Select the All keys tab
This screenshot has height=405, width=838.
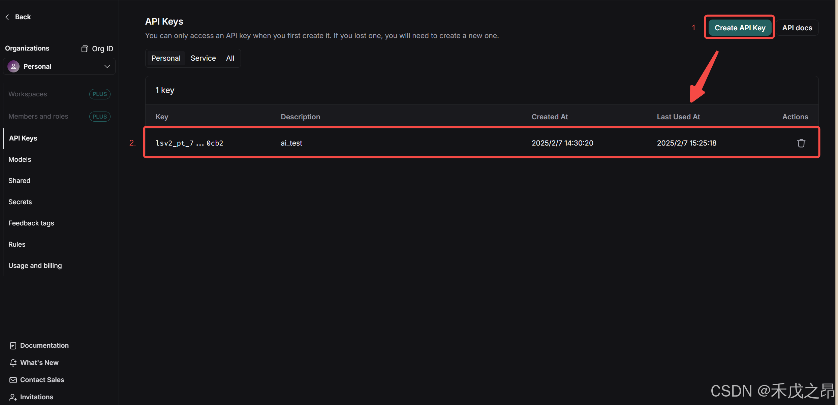(230, 58)
